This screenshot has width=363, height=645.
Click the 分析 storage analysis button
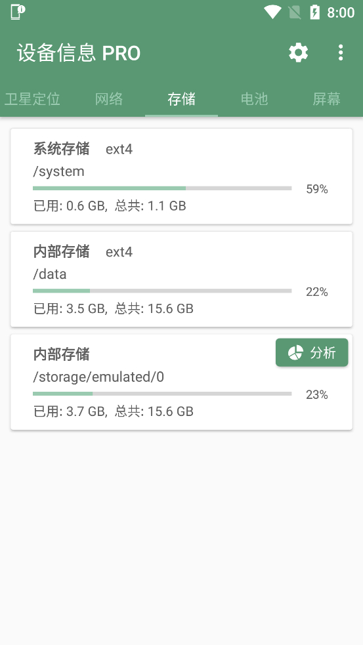[312, 352]
